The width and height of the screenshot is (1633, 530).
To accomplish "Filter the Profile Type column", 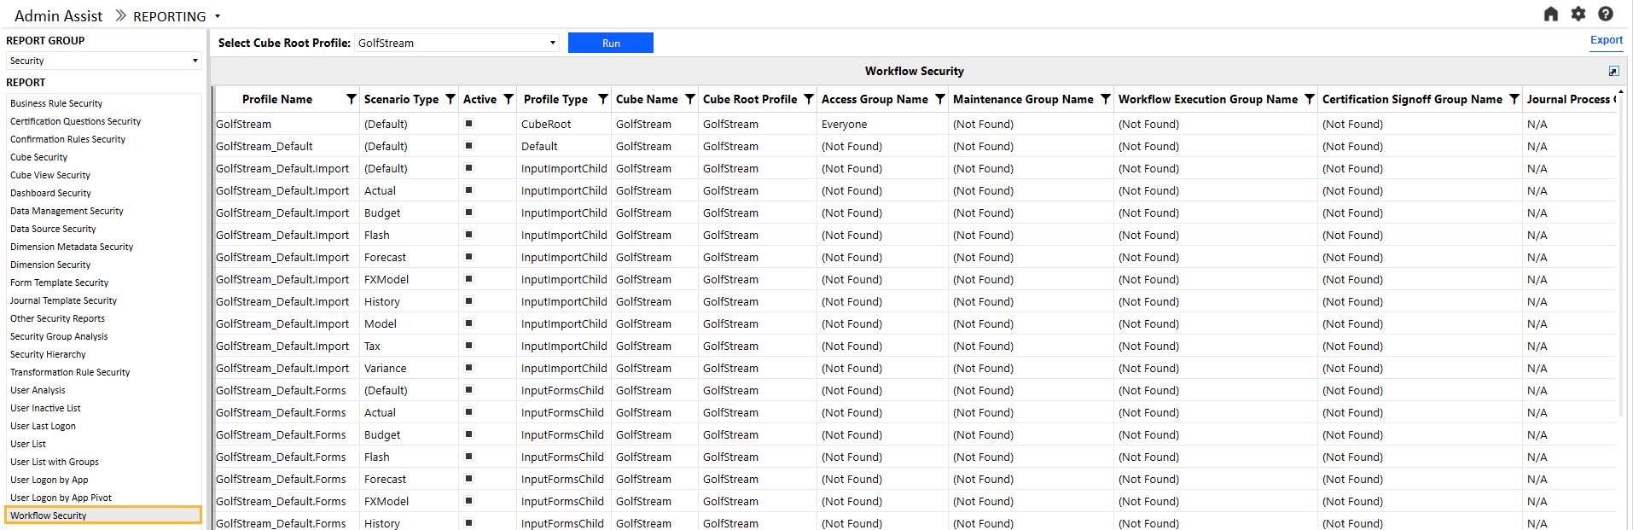I will pos(603,100).
